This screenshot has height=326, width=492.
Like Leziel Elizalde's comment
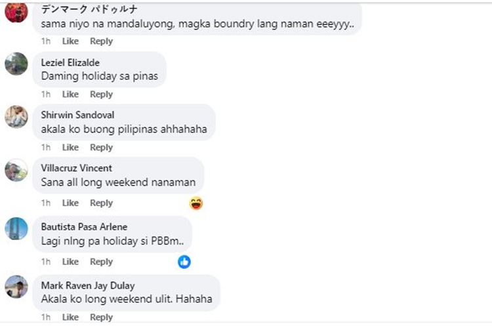(70, 94)
